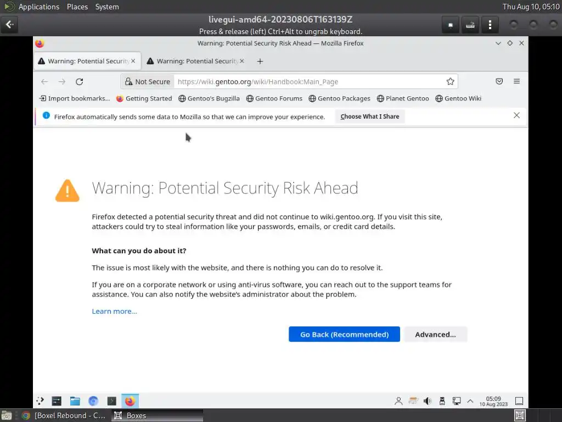Click the Not Secure lock icon
The height and width of the screenshot is (422, 562).
pos(128,81)
